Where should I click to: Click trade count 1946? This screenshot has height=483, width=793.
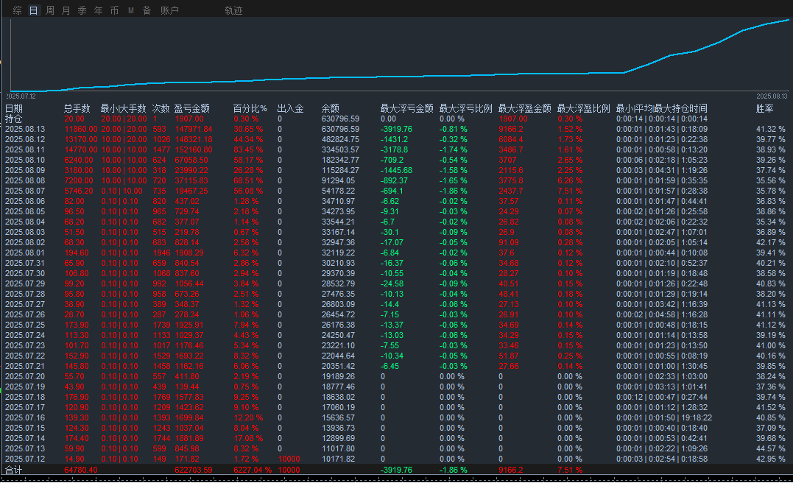[x=162, y=253]
